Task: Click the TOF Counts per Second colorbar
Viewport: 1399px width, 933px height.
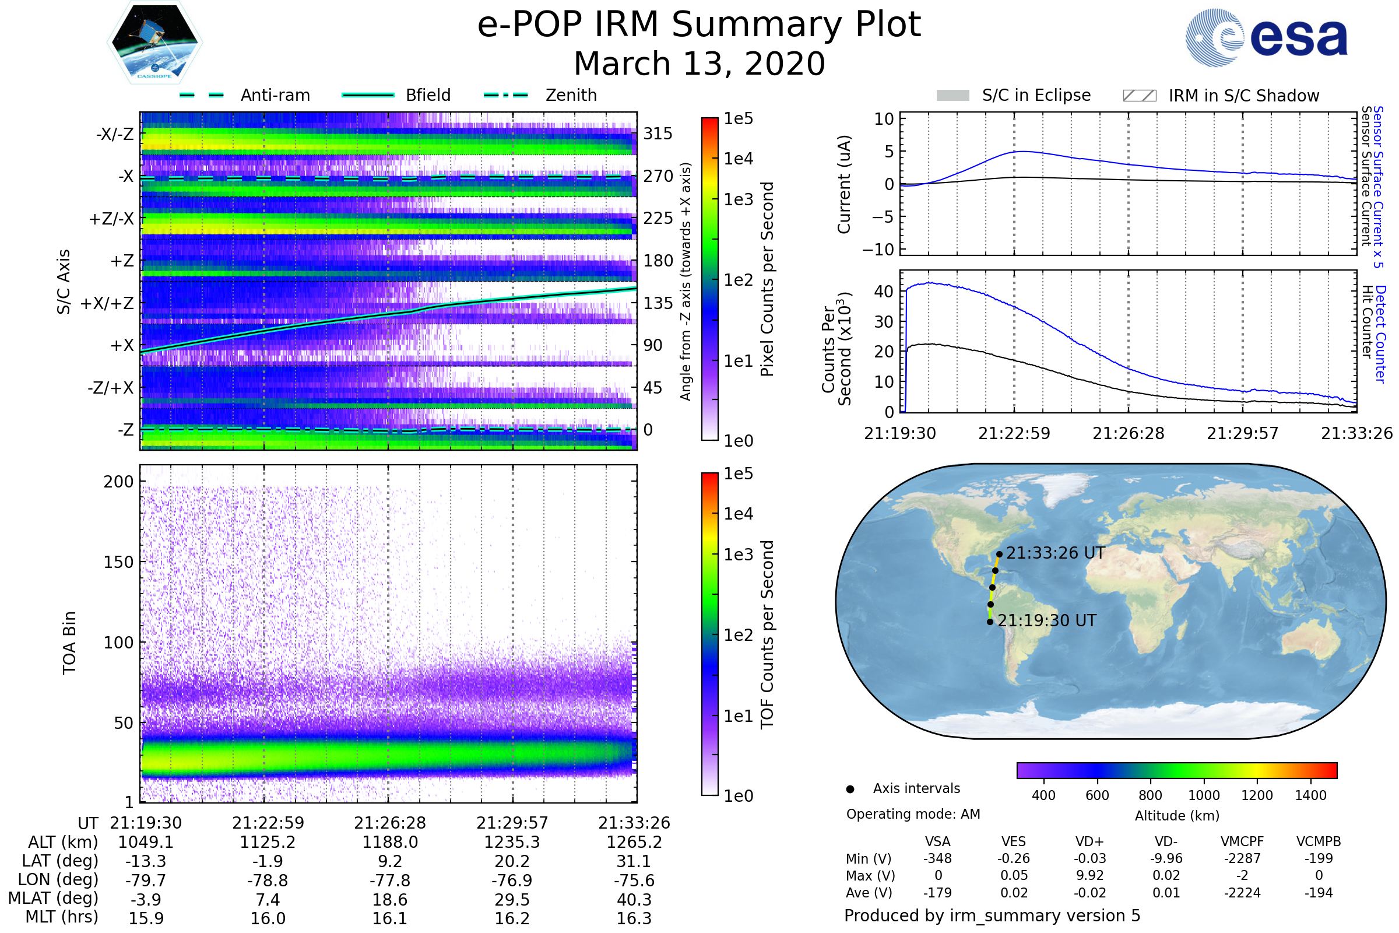Action: [x=709, y=634]
